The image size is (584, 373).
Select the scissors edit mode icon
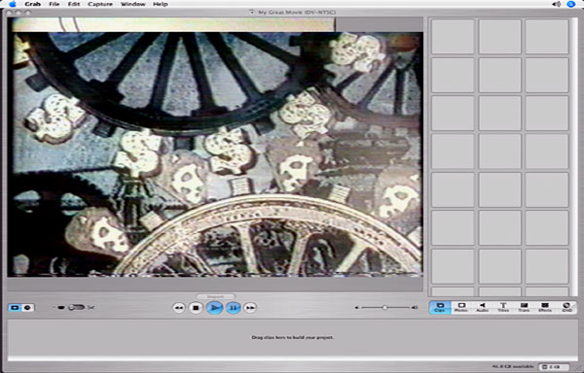coord(91,308)
